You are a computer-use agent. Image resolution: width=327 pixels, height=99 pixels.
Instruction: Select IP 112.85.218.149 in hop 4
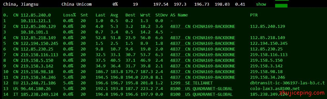(x=38, y=38)
